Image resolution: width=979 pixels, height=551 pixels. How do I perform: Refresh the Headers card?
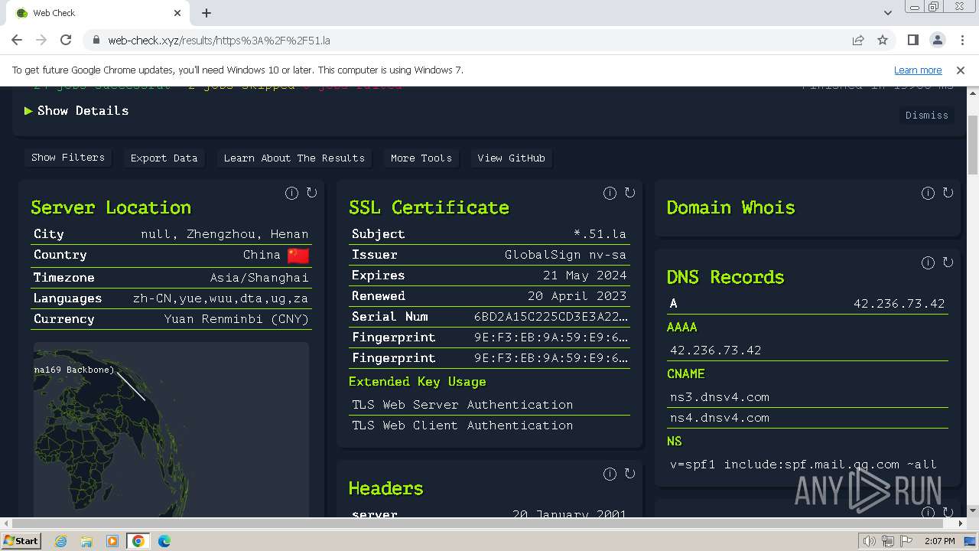point(629,474)
